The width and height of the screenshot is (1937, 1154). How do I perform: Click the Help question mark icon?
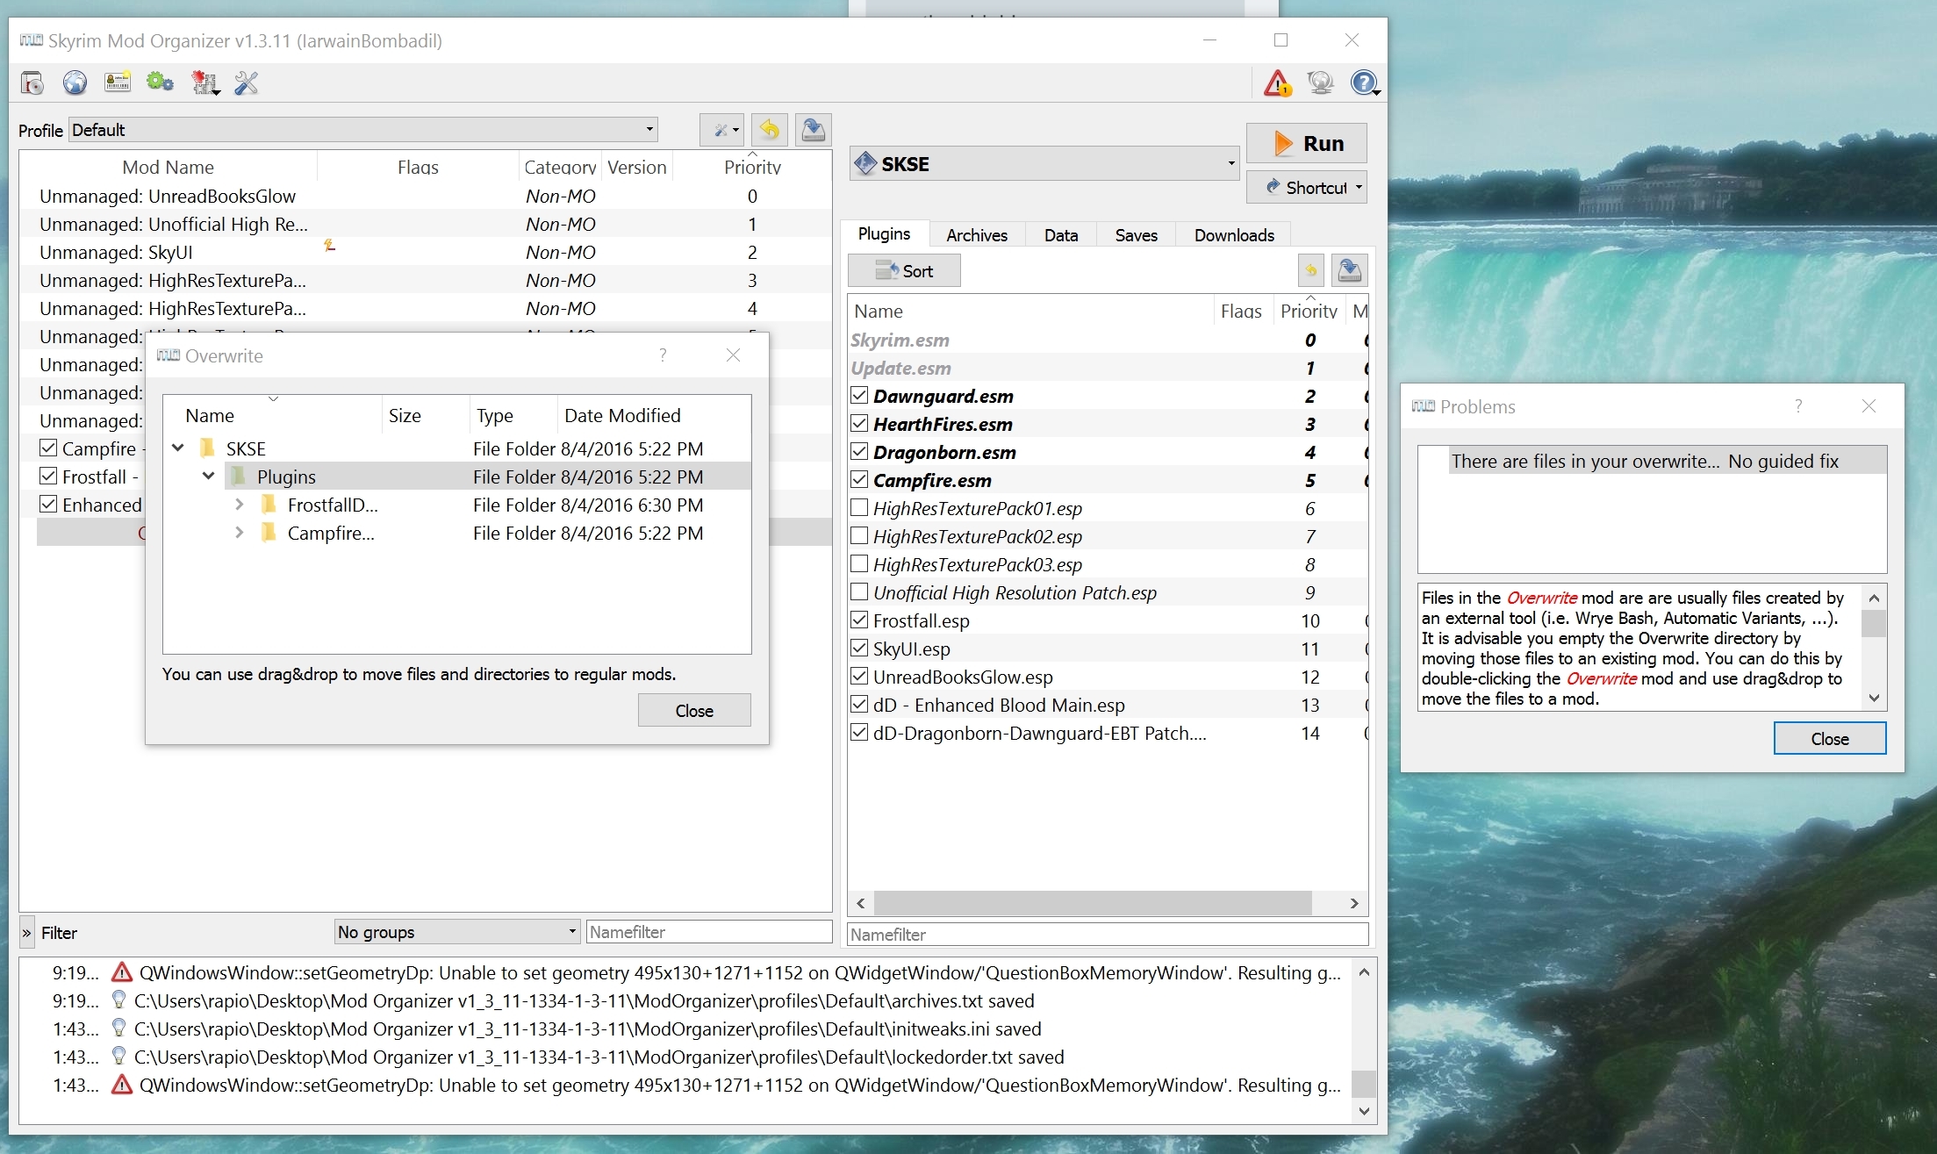point(1363,83)
